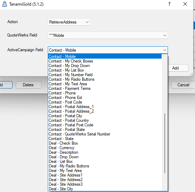195x192 pixels.
Task: Click the help question mark button
Action: [x=169, y=4]
